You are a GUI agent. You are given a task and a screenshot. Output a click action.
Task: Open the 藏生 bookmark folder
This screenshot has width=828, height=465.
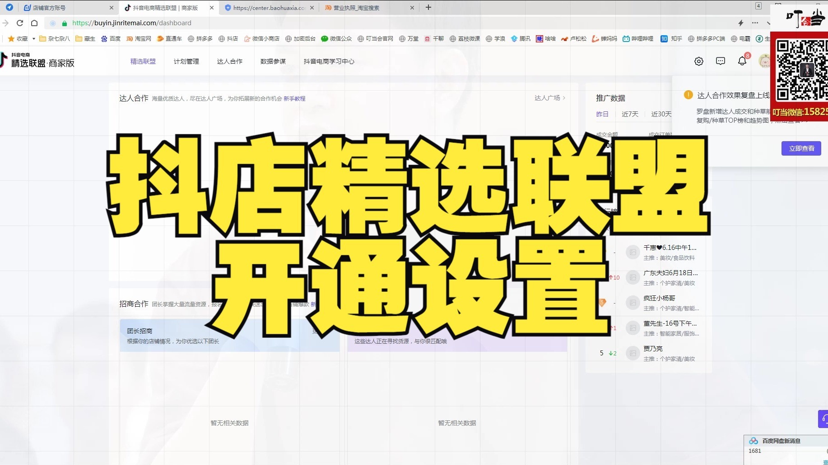pyautogui.click(x=85, y=39)
